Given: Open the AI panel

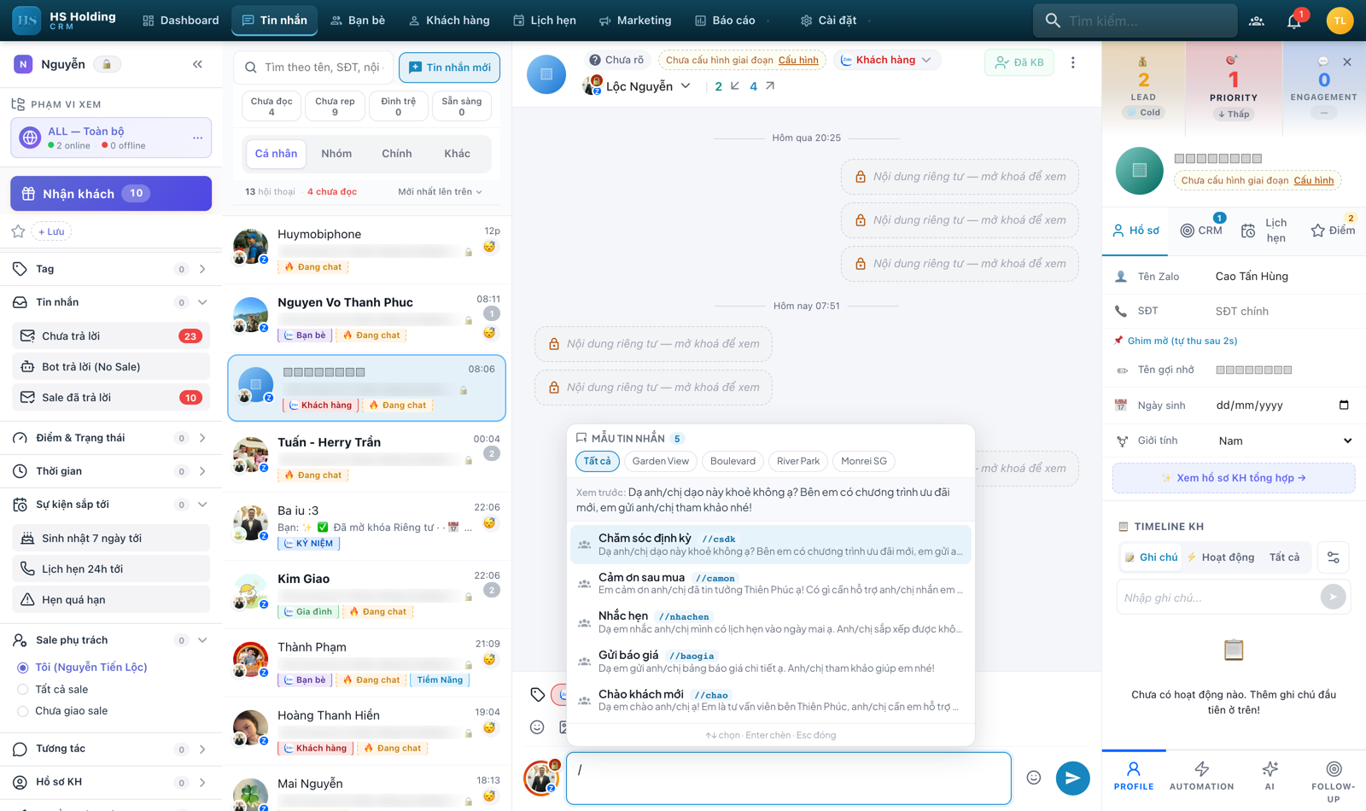Looking at the screenshot, I should point(1270,776).
